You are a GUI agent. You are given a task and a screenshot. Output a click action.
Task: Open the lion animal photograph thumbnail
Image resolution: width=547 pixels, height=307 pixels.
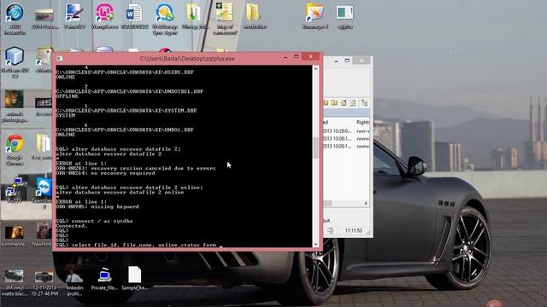tap(15, 100)
